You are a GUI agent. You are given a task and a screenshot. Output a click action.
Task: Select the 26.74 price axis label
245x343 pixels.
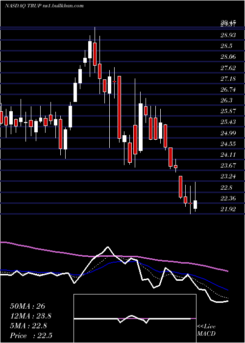(x=228, y=90)
